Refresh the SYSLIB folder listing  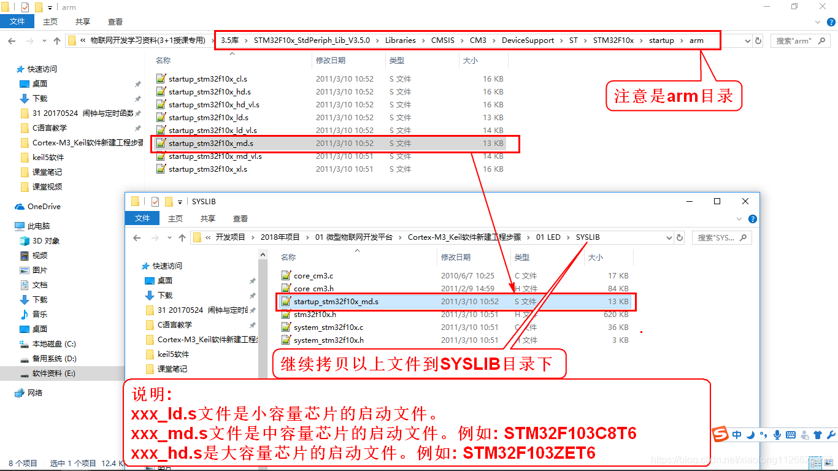(x=680, y=237)
